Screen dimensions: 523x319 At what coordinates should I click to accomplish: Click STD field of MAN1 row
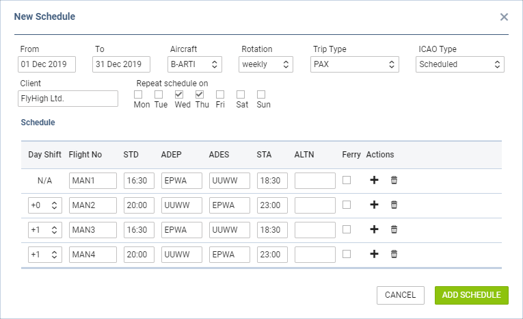139,181
